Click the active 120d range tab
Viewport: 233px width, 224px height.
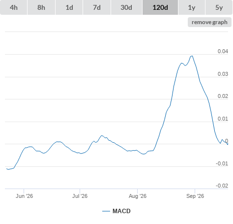[x=160, y=7]
